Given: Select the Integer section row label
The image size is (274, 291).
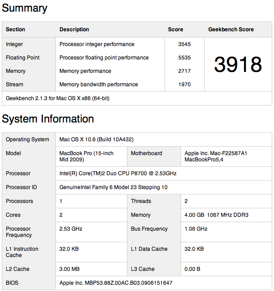Looking at the screenshot, I should coord(14,44).
